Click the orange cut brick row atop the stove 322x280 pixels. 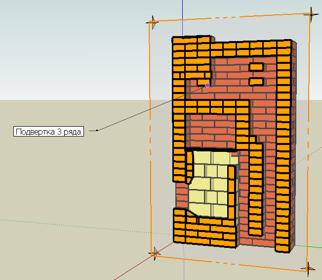pyautogui.click(x=232, y=47)
